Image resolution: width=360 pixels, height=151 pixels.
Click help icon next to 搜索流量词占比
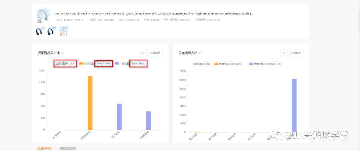click(x=62, y=53)
